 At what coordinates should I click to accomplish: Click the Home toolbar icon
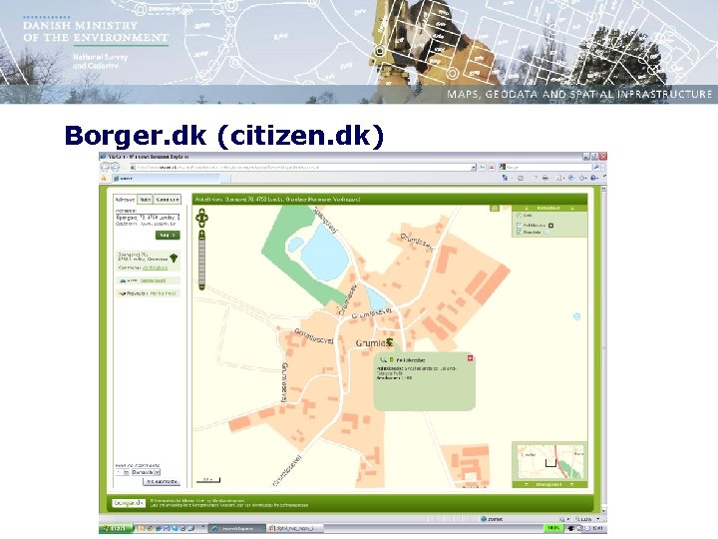(x=505, y=178)
